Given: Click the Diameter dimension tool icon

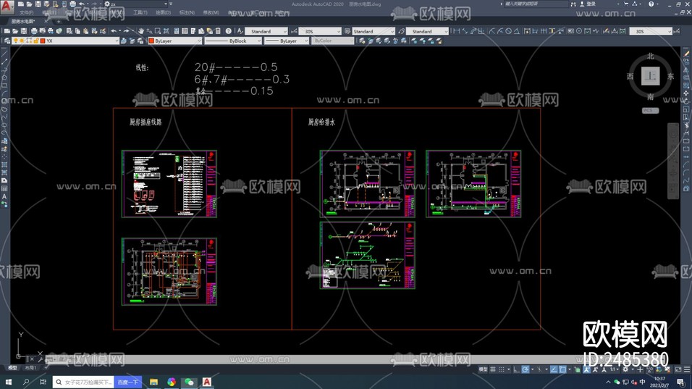Looking at the screenshot, I should 508,31.
